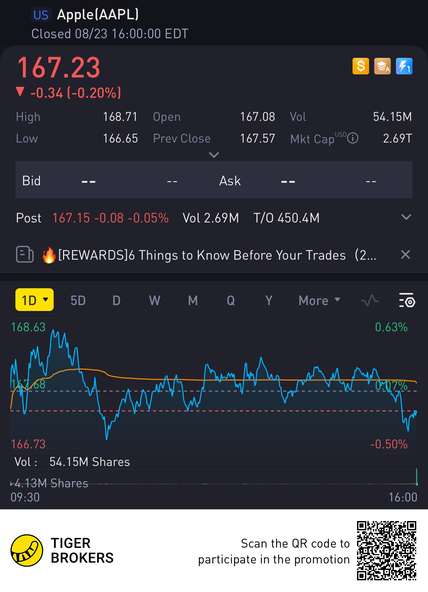Tap the 4.13M Shares volume label
This screenshot has width=428, height=592.
click(51, 483)
